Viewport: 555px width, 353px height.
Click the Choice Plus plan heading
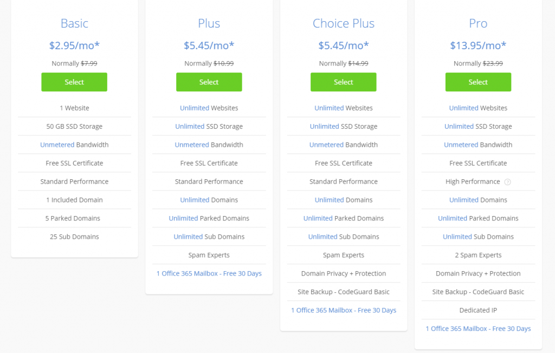(343, 23)
